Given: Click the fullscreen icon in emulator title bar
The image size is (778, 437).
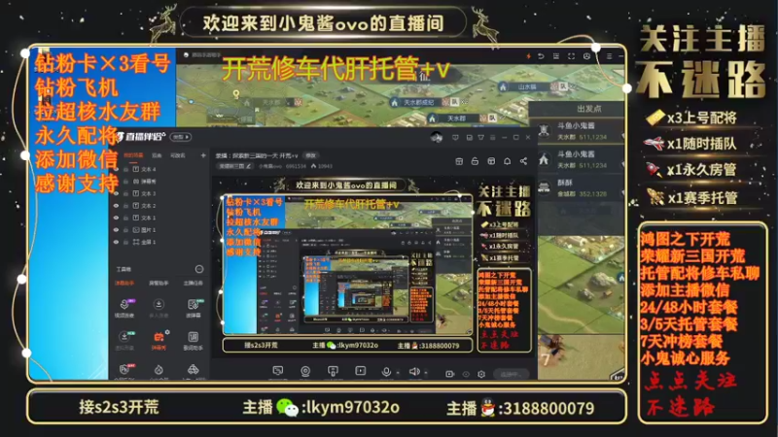Looking at the screenshot, I should [x=571, y=56].
